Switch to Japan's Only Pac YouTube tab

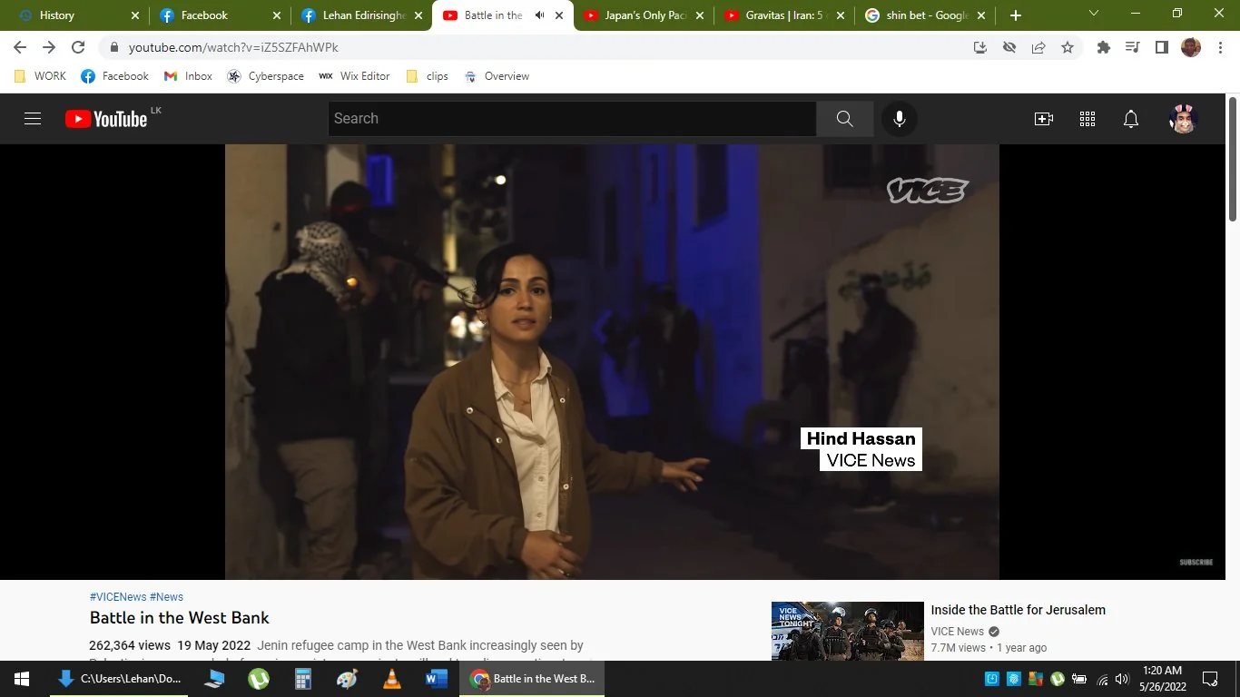point(645,15)
